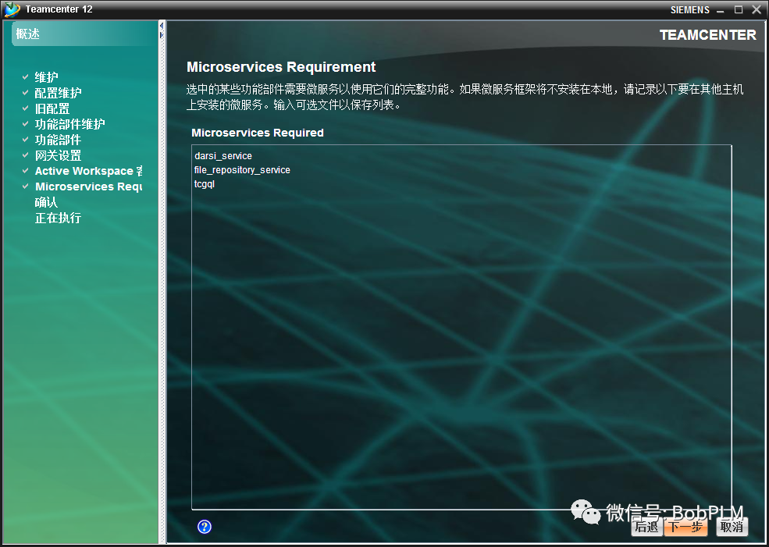Minimize the Teamcenter 12 window

pyautogui.click(x=721, y=10)
